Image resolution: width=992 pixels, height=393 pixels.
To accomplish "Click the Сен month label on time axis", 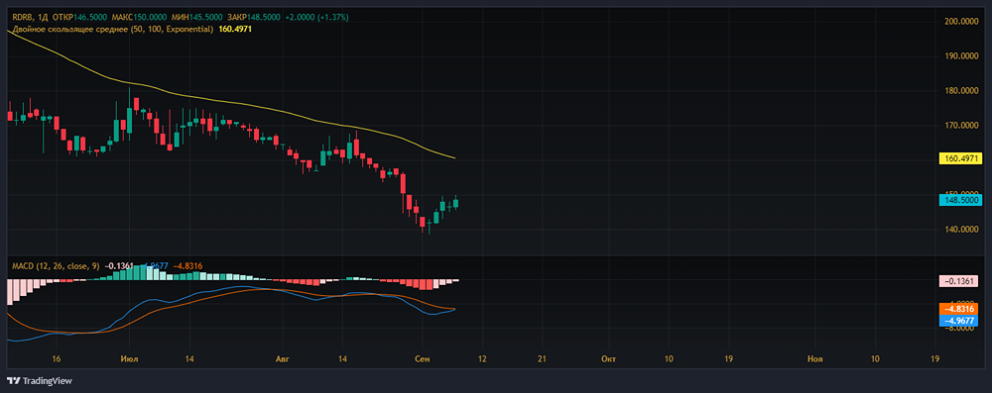I will (x=422, y=359).
